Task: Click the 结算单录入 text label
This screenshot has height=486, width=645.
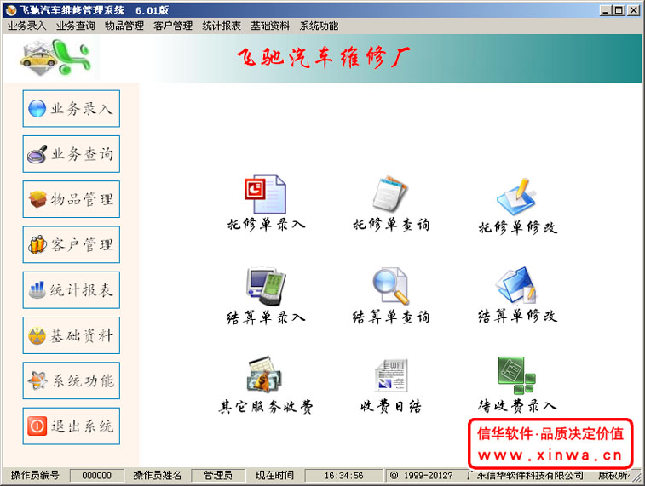Action: 266,317
